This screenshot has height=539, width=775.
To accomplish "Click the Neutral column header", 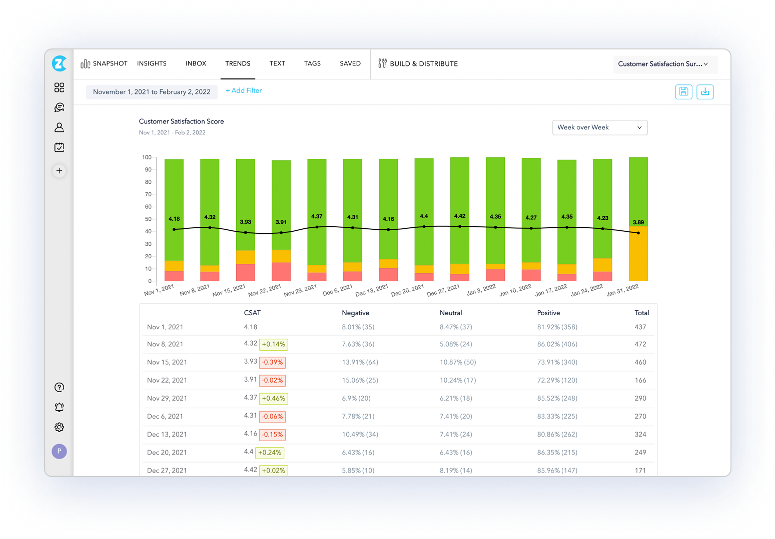I will (451, 313).
